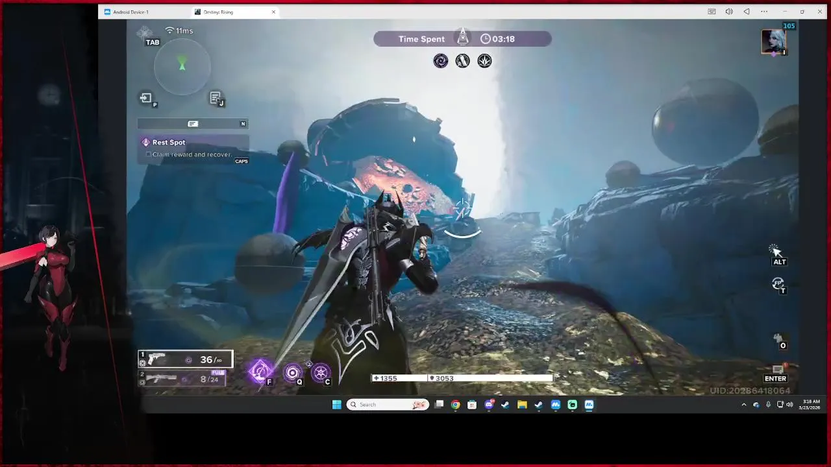831x467 pixels.
Task: Select weapon slot 2 rifle
Action: pyautogui.click(x=182, y=379)
